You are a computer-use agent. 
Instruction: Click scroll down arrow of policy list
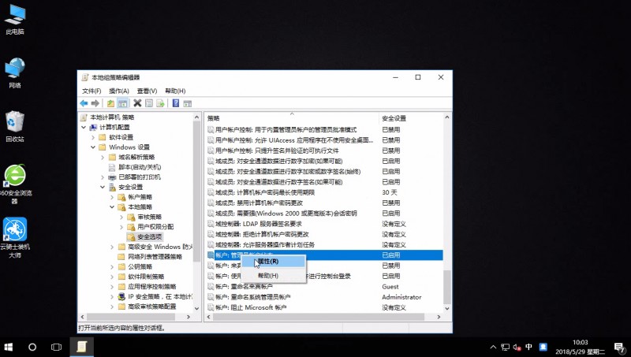447,308
